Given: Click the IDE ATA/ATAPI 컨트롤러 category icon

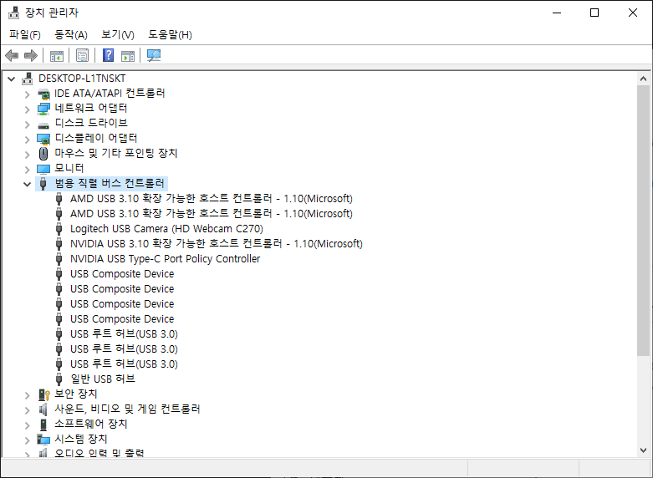Looking at the screenshot, I should pos(43,94).
